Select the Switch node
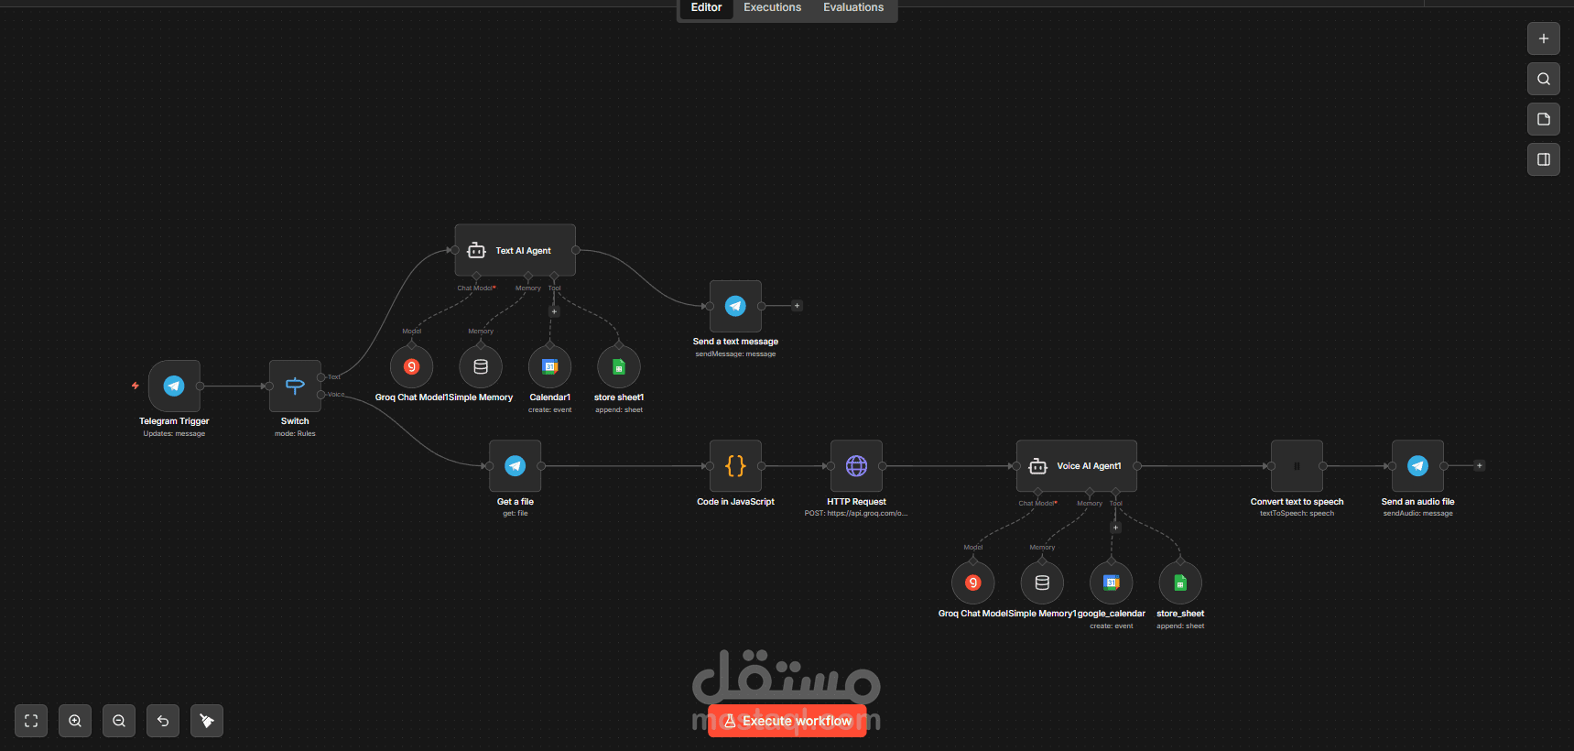1574x751 pixels. [x=295, y=386]
